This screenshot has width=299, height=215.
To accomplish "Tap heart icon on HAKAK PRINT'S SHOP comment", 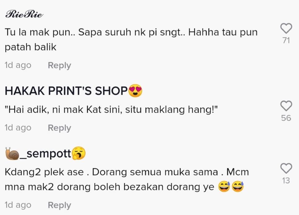I will pos(286,106).
